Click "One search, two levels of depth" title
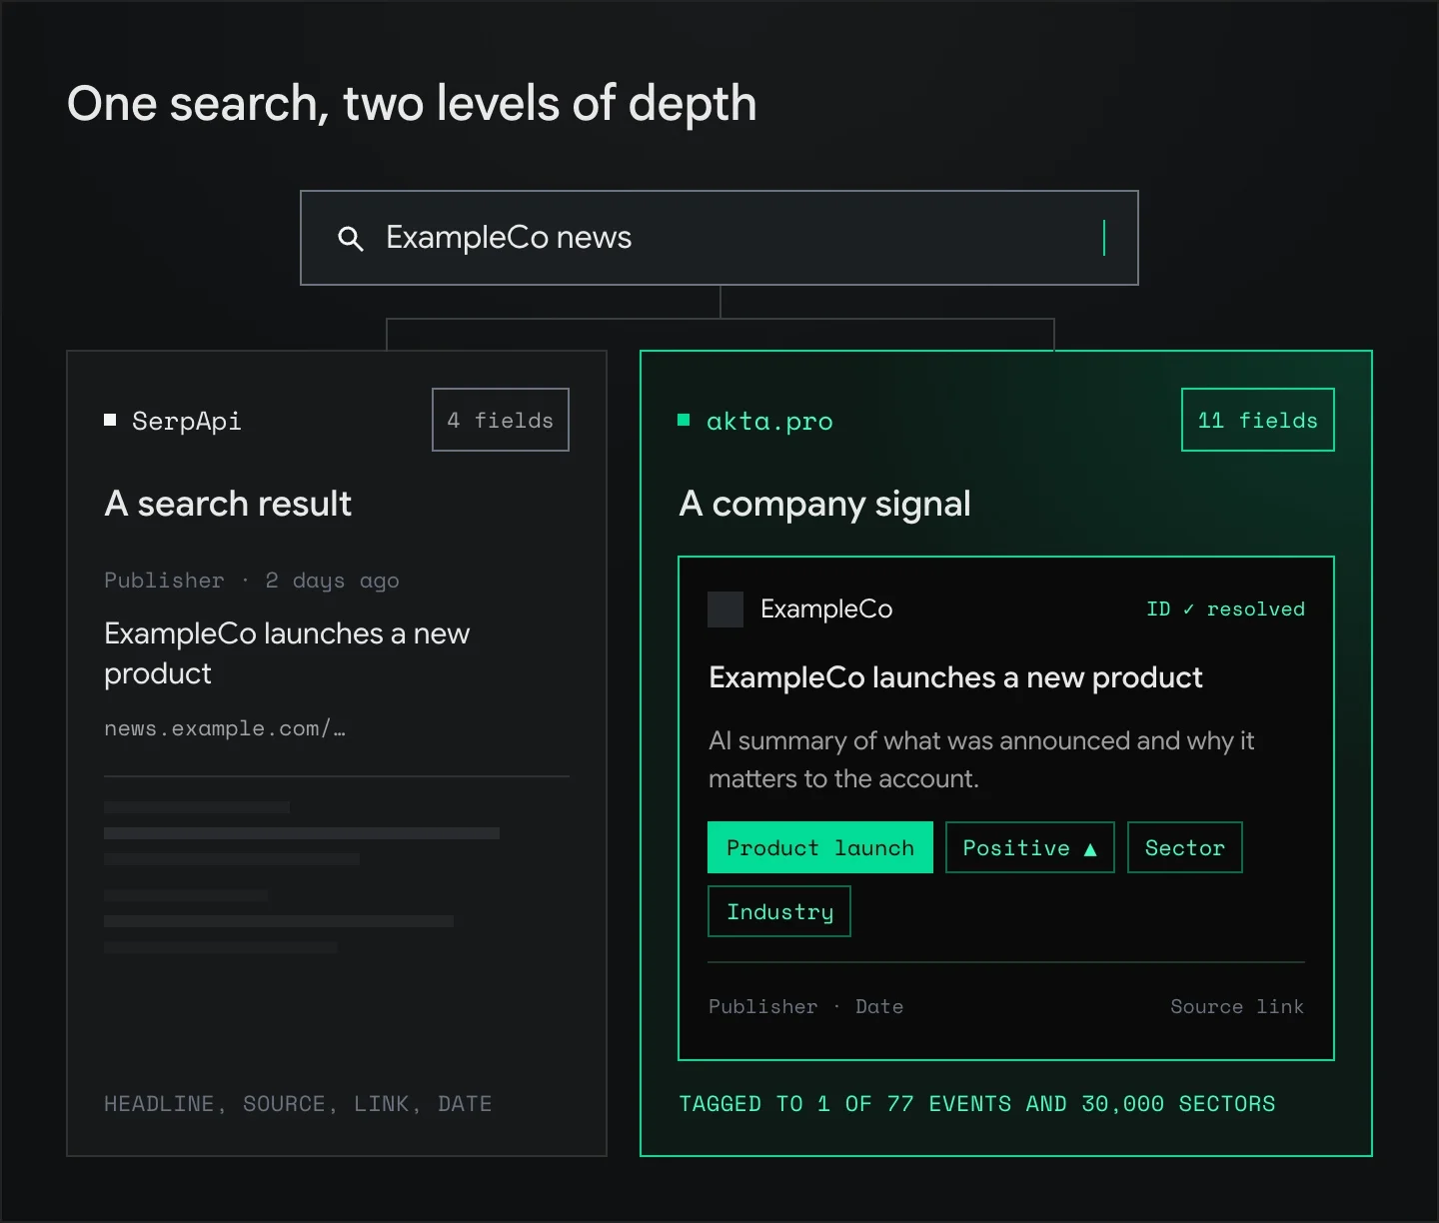The image size is (1439, 1223). [412, 104]
